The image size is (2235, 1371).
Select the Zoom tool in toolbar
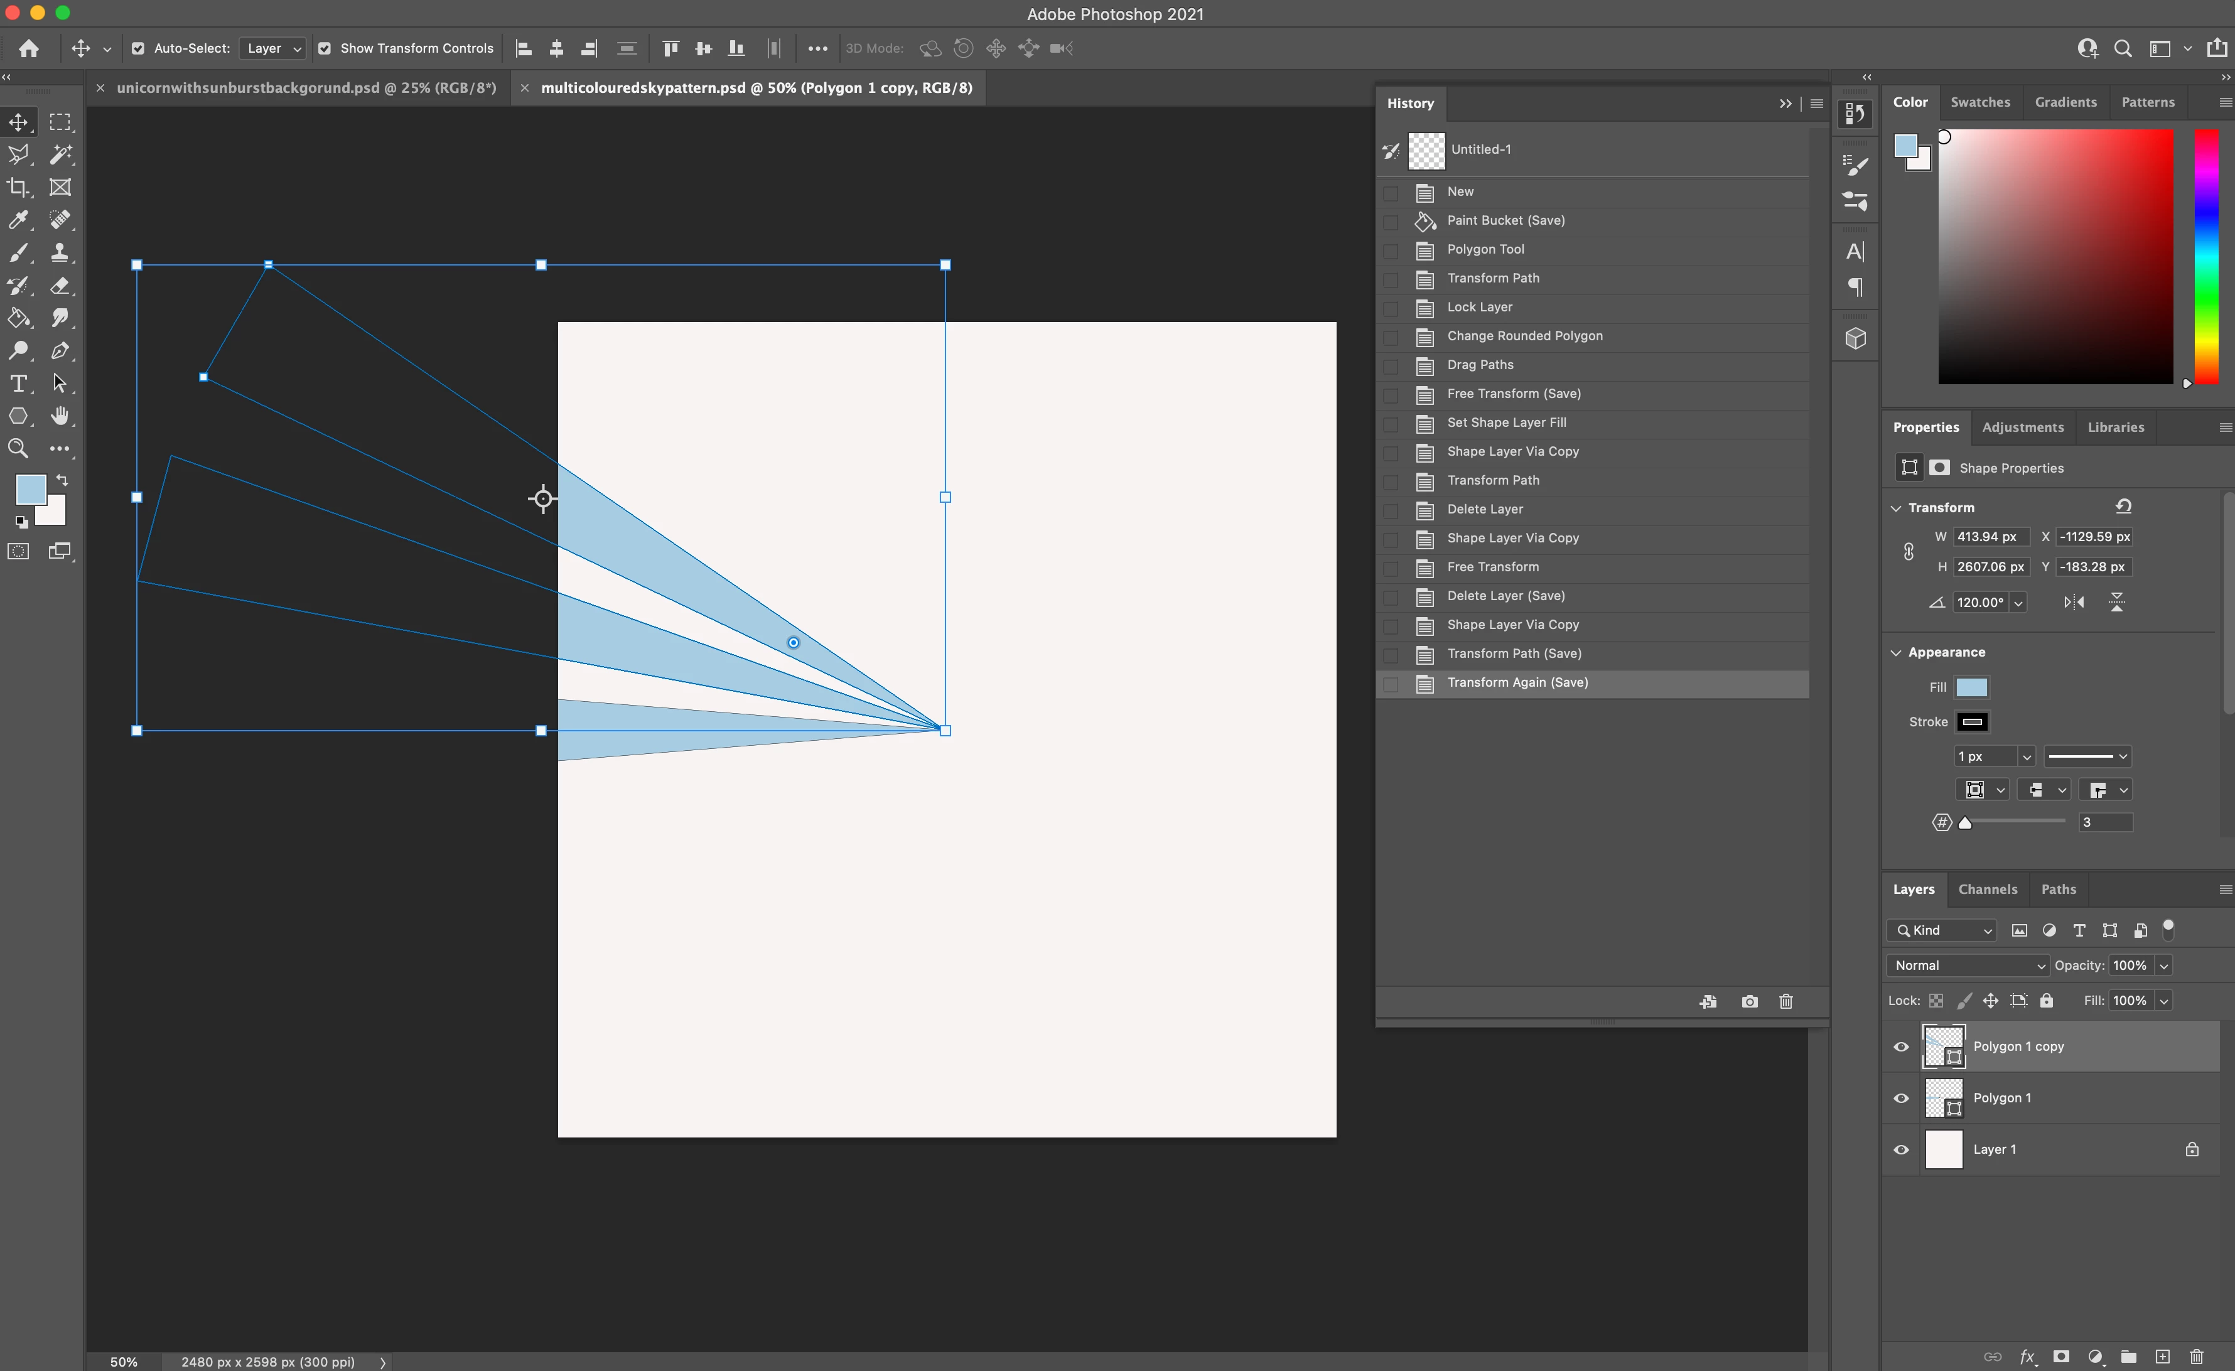point(18,449)
